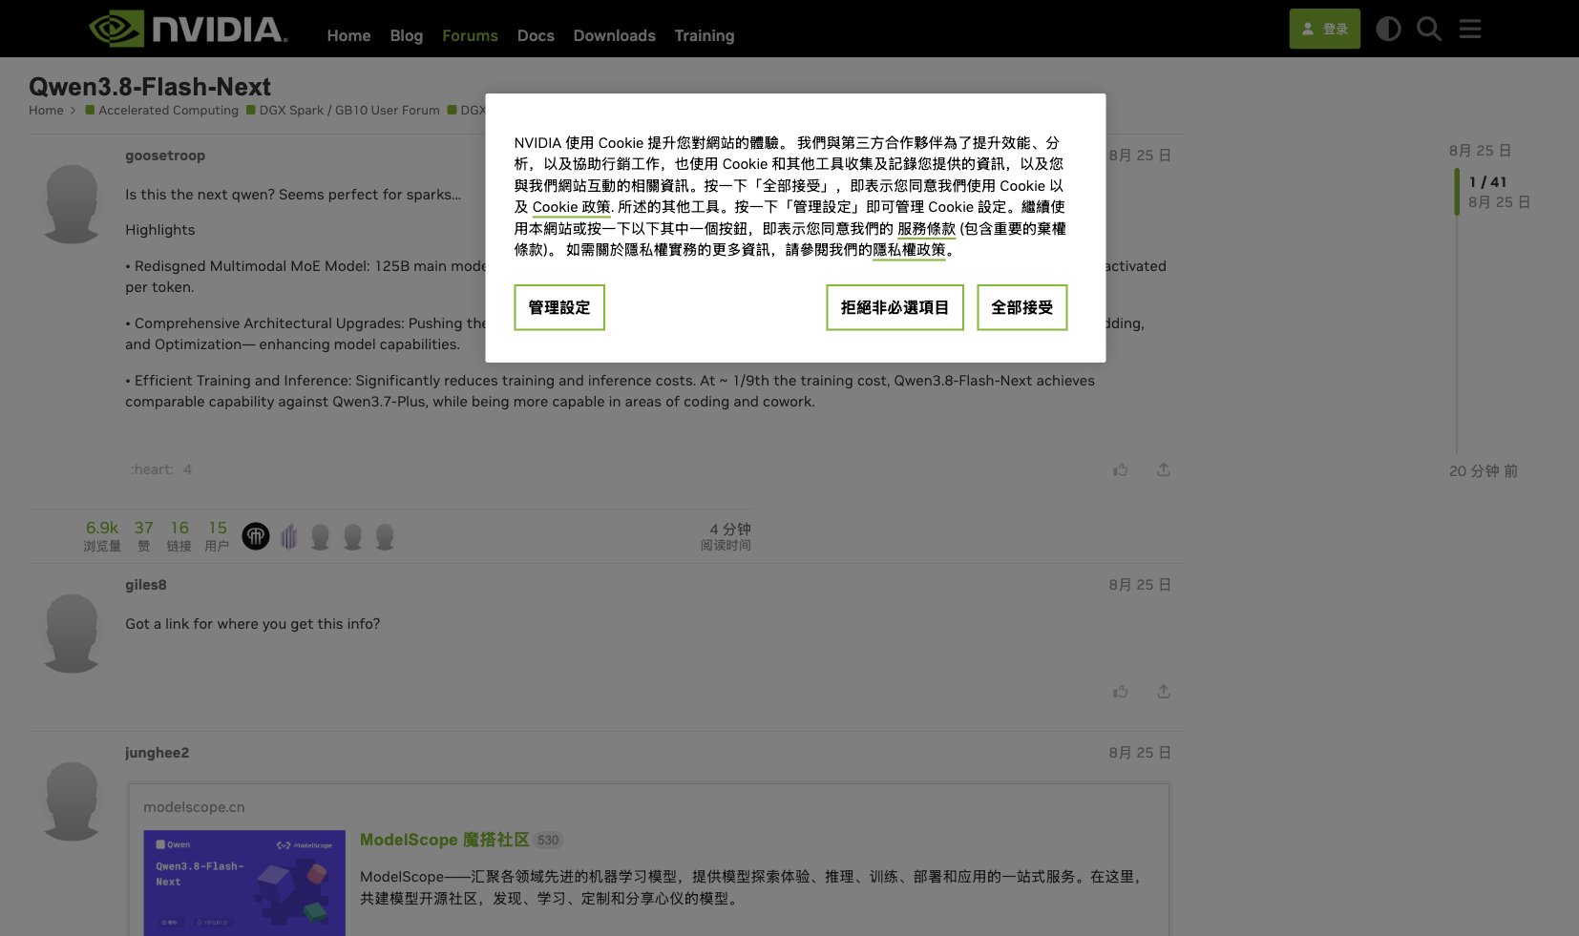Viewport: 1579px width, 936px height.
Task: Click the goosetroop username
Action: point(165,156)
